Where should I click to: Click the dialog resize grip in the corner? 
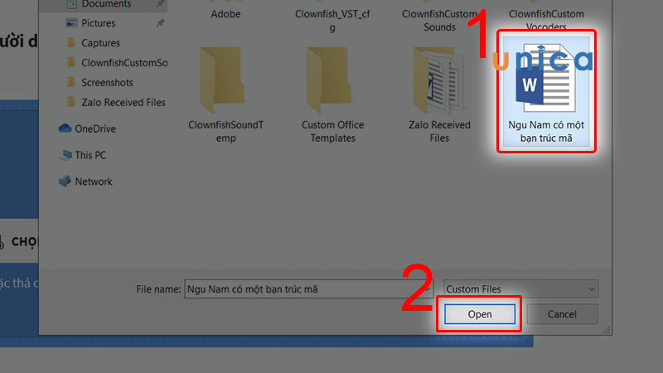coord(607,330)
